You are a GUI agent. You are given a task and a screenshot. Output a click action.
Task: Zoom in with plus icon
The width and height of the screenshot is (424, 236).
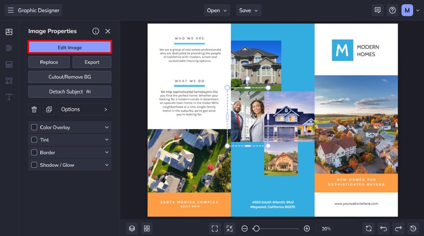(x=307, y=228)
